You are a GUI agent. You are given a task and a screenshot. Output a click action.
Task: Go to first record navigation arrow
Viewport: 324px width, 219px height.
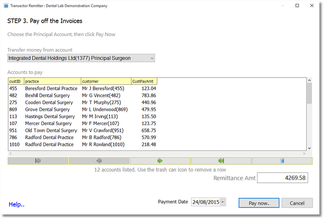38,161
